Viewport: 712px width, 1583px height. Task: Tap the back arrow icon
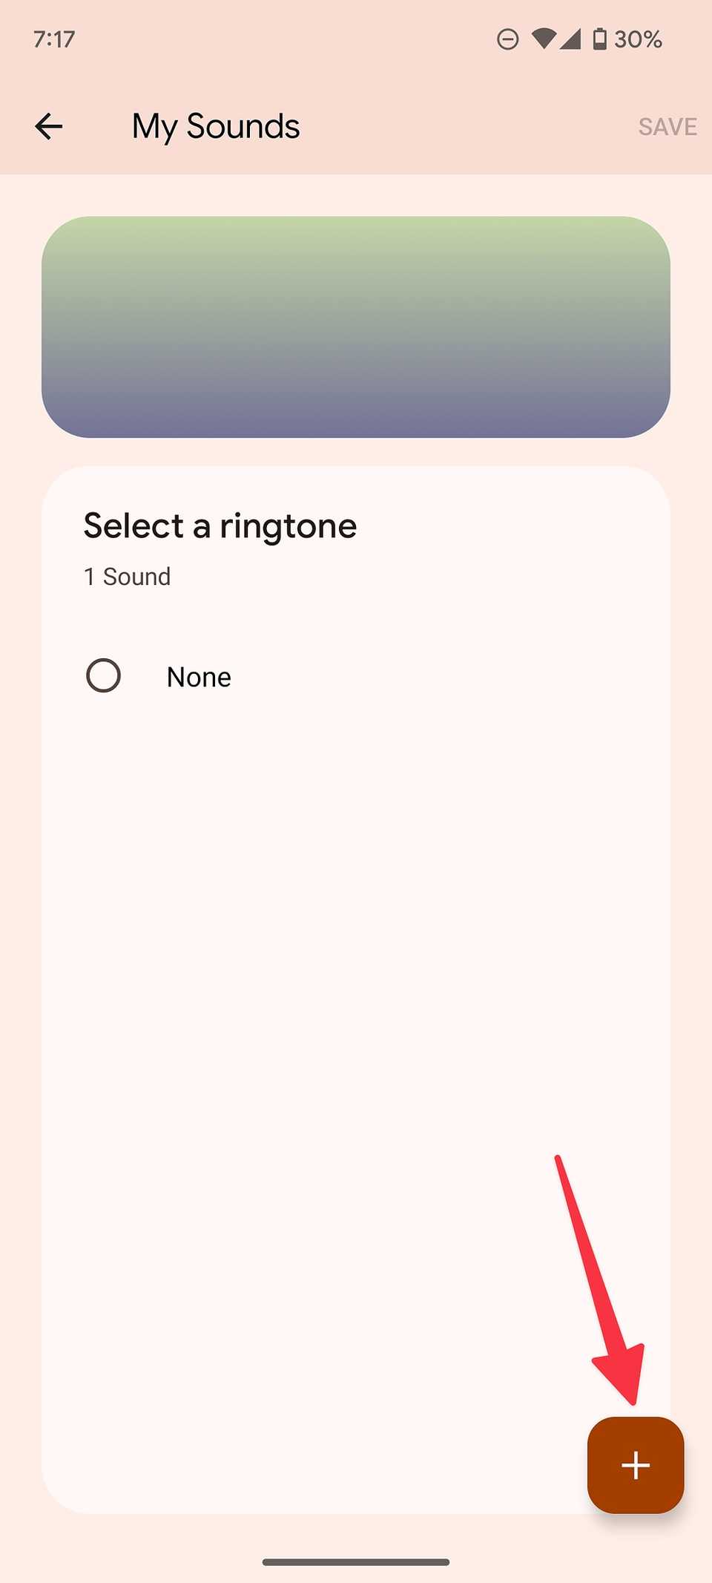[x=48, y=126]
